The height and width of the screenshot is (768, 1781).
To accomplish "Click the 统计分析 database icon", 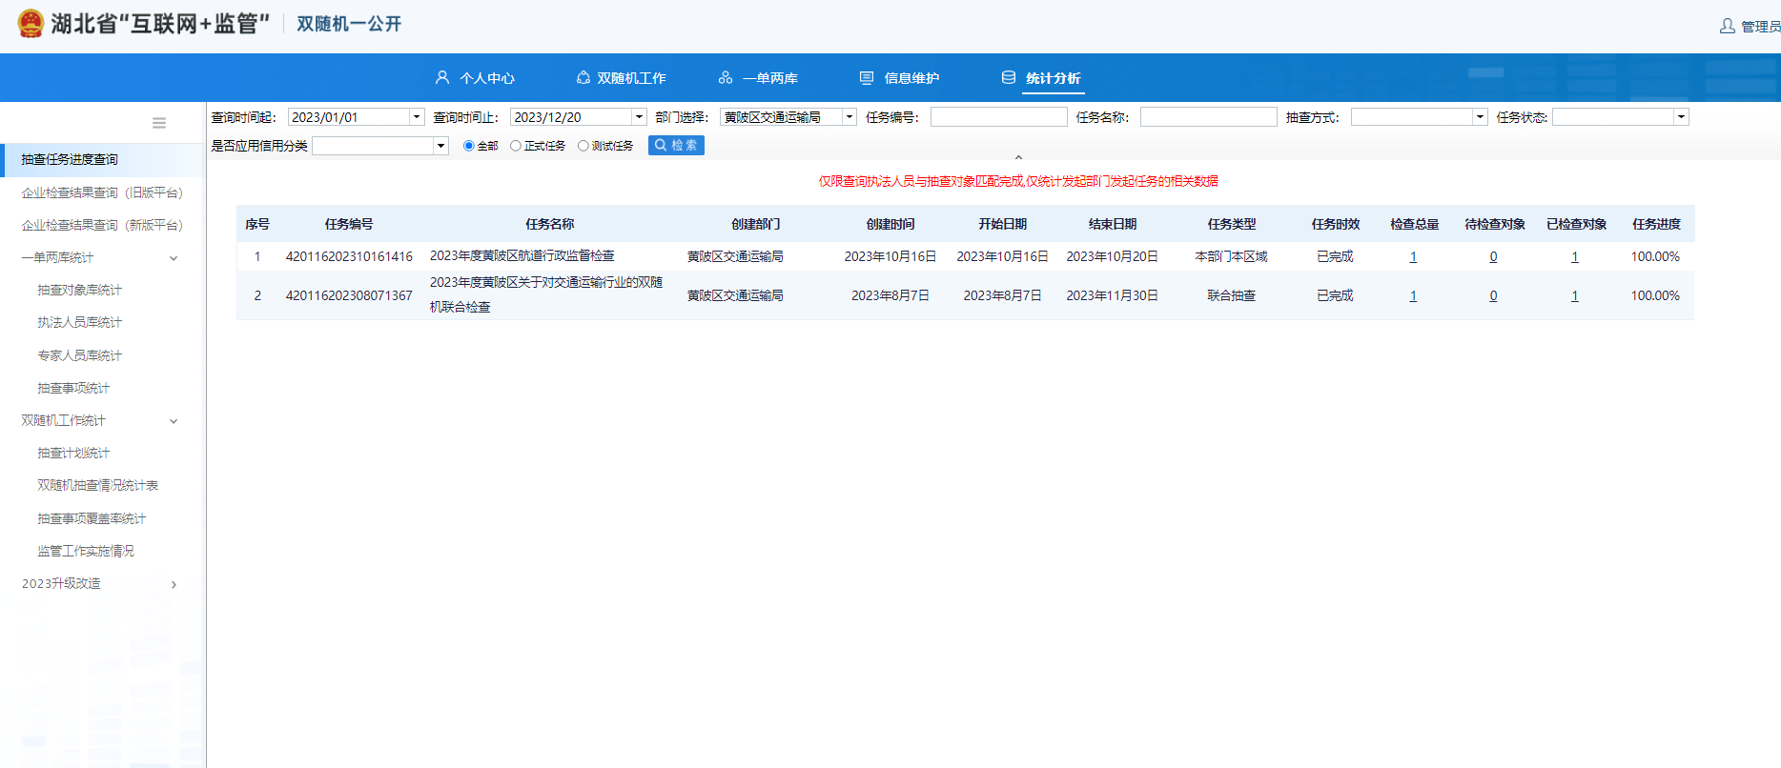I will click(x=1009, y=77).
